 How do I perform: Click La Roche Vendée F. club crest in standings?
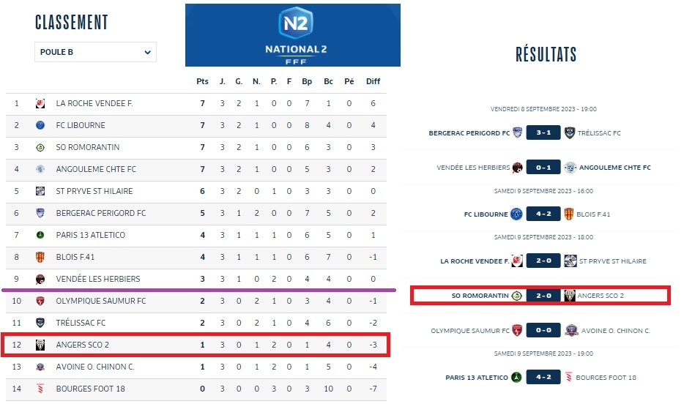[40, 103]
